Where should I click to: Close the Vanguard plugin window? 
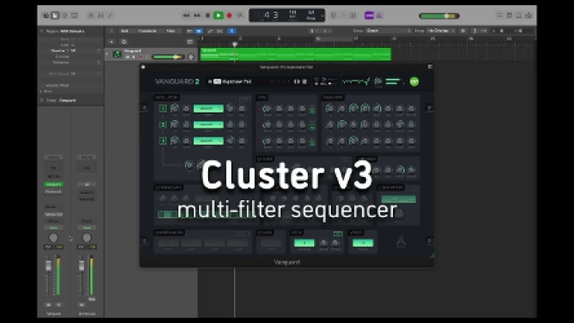pos(143,67)
